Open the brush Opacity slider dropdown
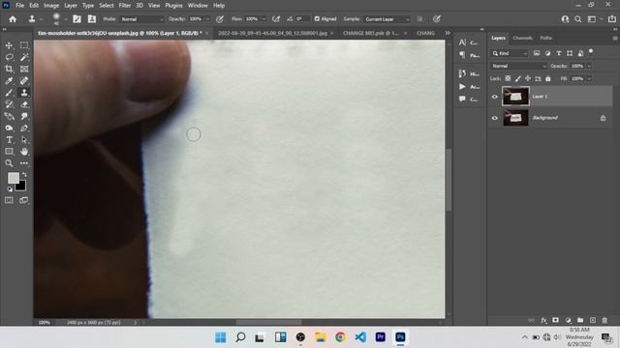 tap(207, 19)
